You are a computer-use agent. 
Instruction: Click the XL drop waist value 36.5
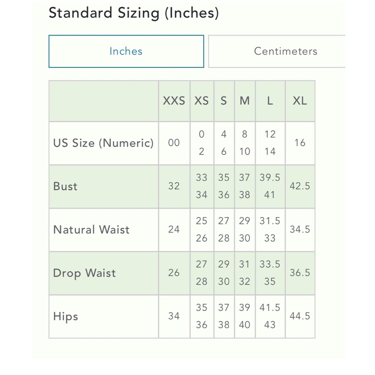coord(300,273)
